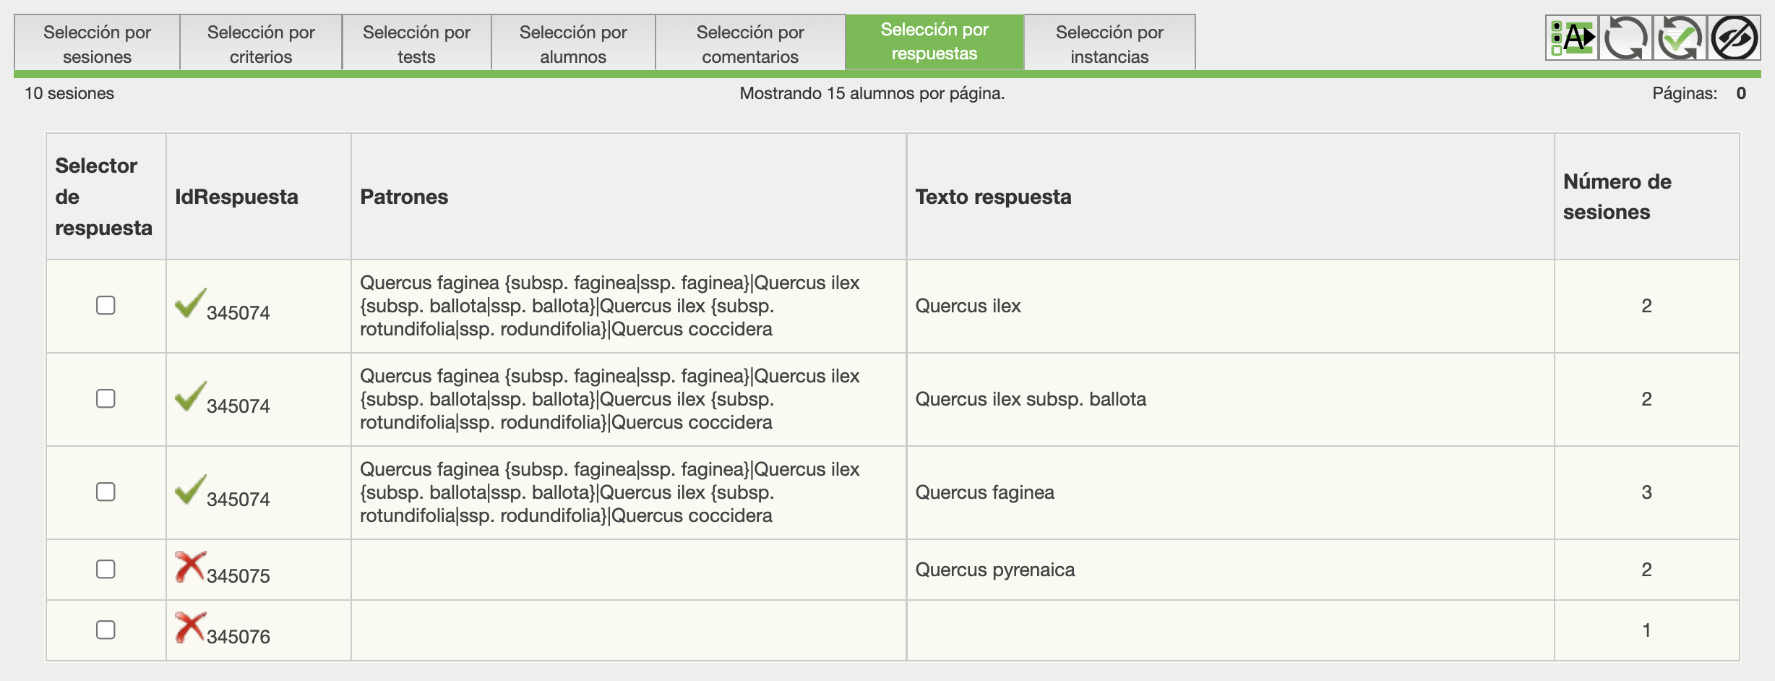Enable checkbox for Quercus faginea row
Screen dimensions: 1775x681
106,492
